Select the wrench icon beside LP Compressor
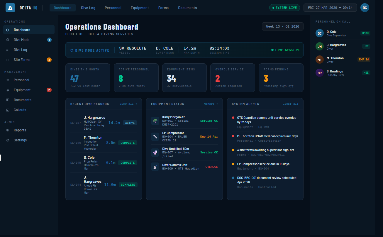The height and width of the screenshot is (237, 383). pyautogui.click(x=155, y=136)
